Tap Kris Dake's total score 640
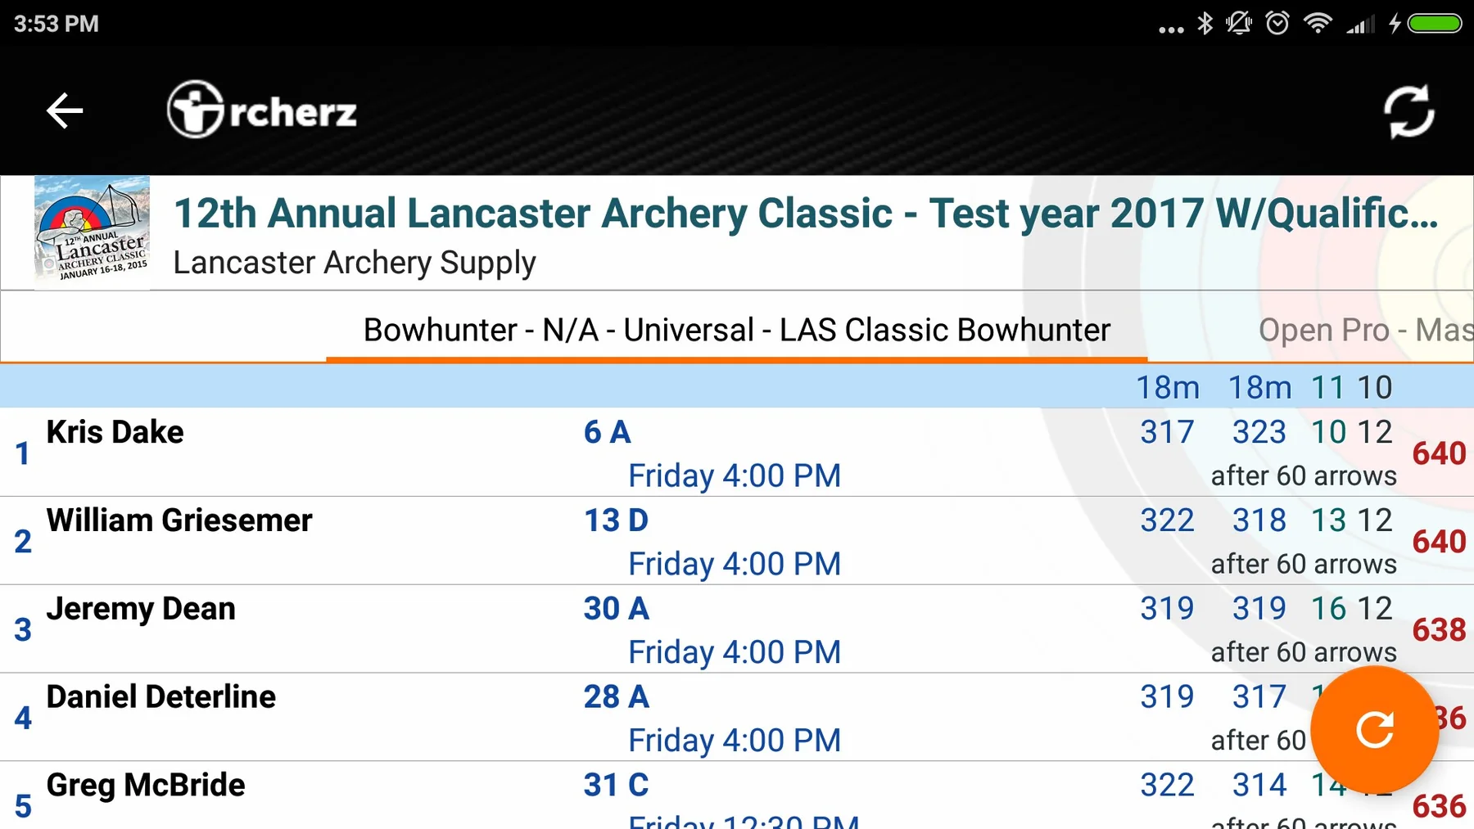 (1439, 453)
